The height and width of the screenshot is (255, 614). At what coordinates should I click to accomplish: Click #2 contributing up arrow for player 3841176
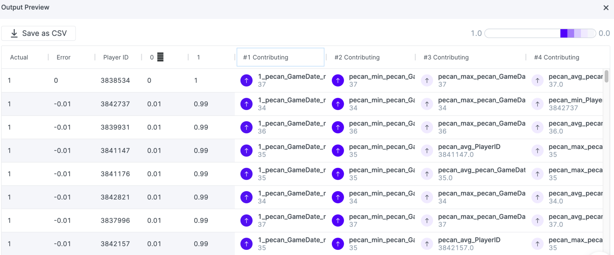tap(338, 174)
